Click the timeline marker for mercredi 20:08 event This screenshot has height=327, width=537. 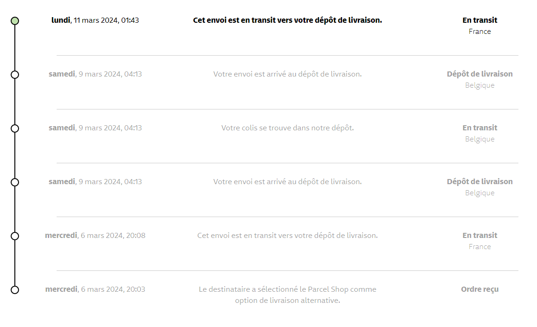click(x=15, y=236)
